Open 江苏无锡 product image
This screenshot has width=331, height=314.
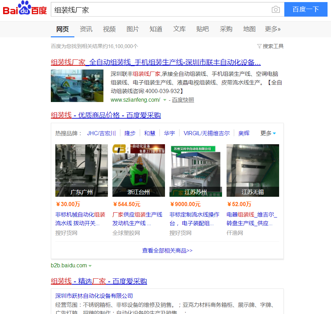click(253, 170)
